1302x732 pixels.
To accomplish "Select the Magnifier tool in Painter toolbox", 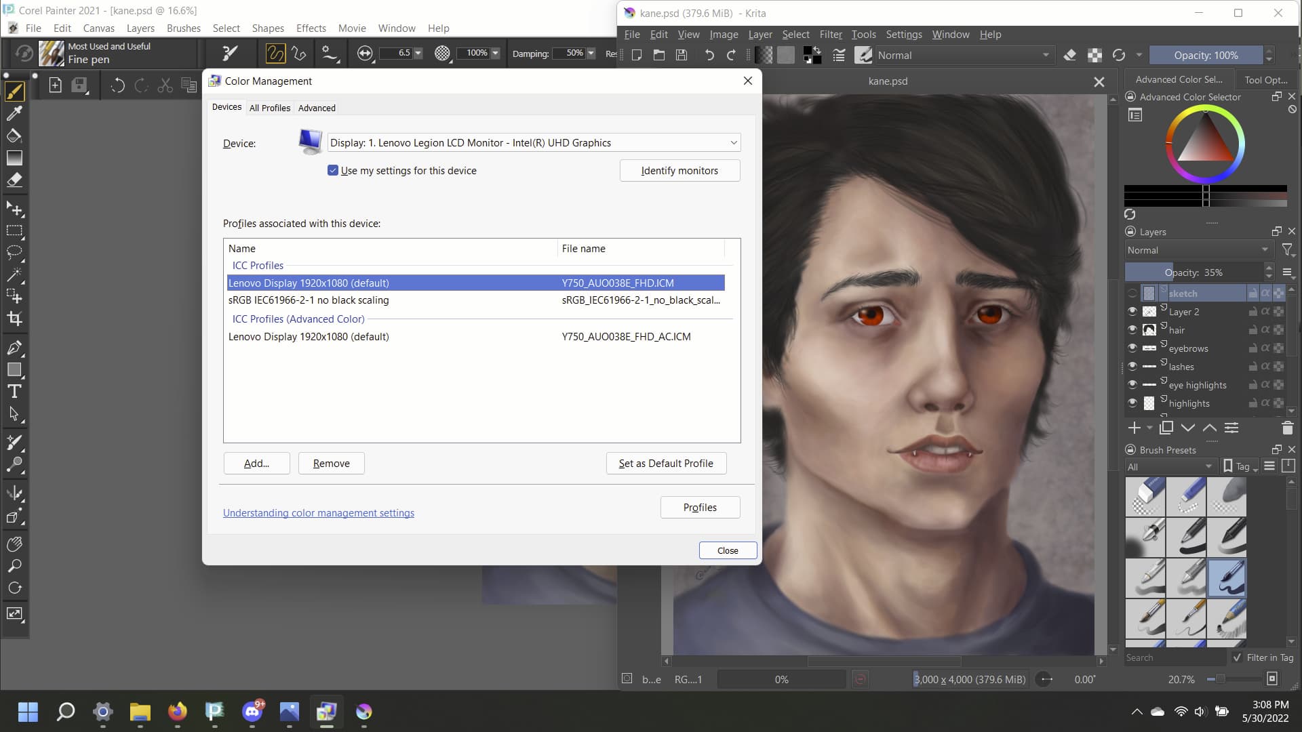I will [x=14, y=566].
